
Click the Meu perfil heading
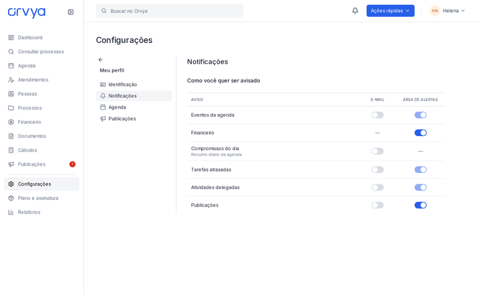click(112, 70)
